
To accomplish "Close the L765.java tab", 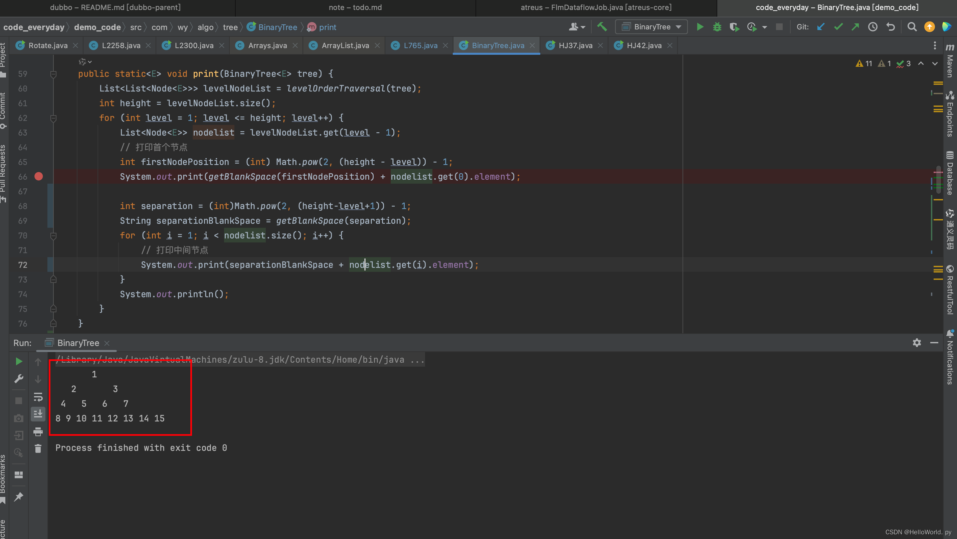I will pos(445,45).
